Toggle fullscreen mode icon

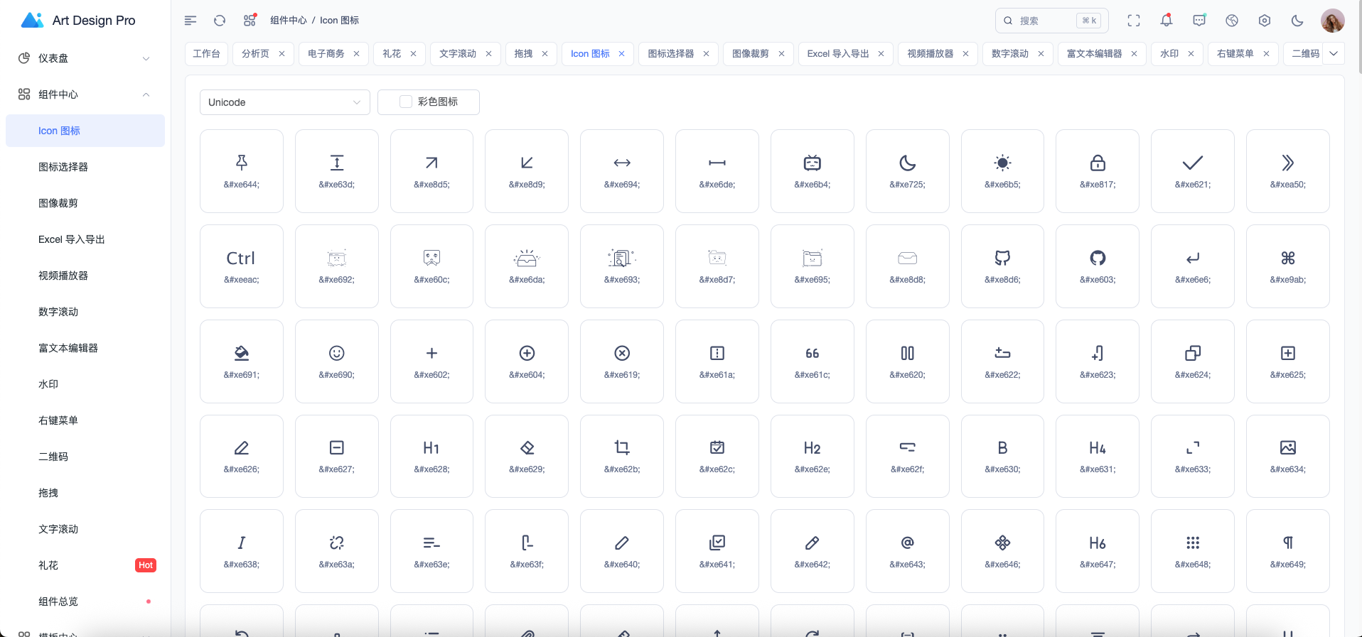click(1134, 21)
